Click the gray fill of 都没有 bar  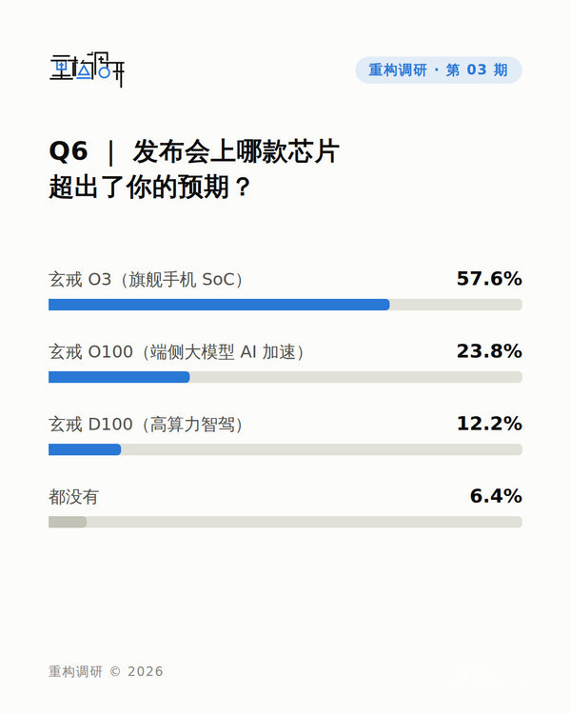click(68, 522)
